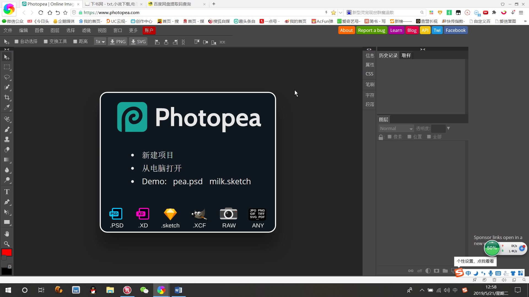
Task: Select the Hand tool
Action: click(7, 234)
